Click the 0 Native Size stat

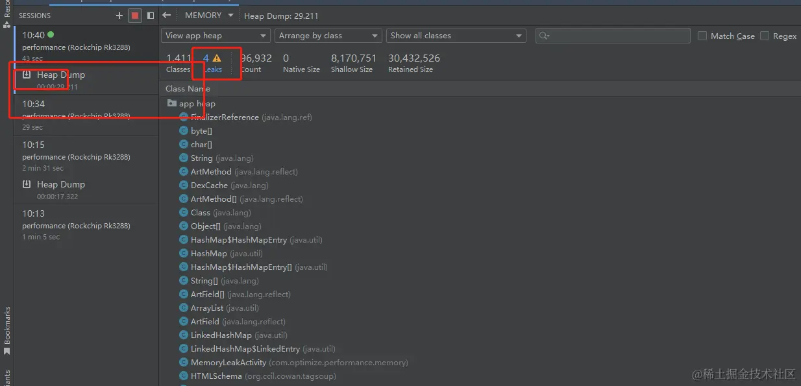301,63
